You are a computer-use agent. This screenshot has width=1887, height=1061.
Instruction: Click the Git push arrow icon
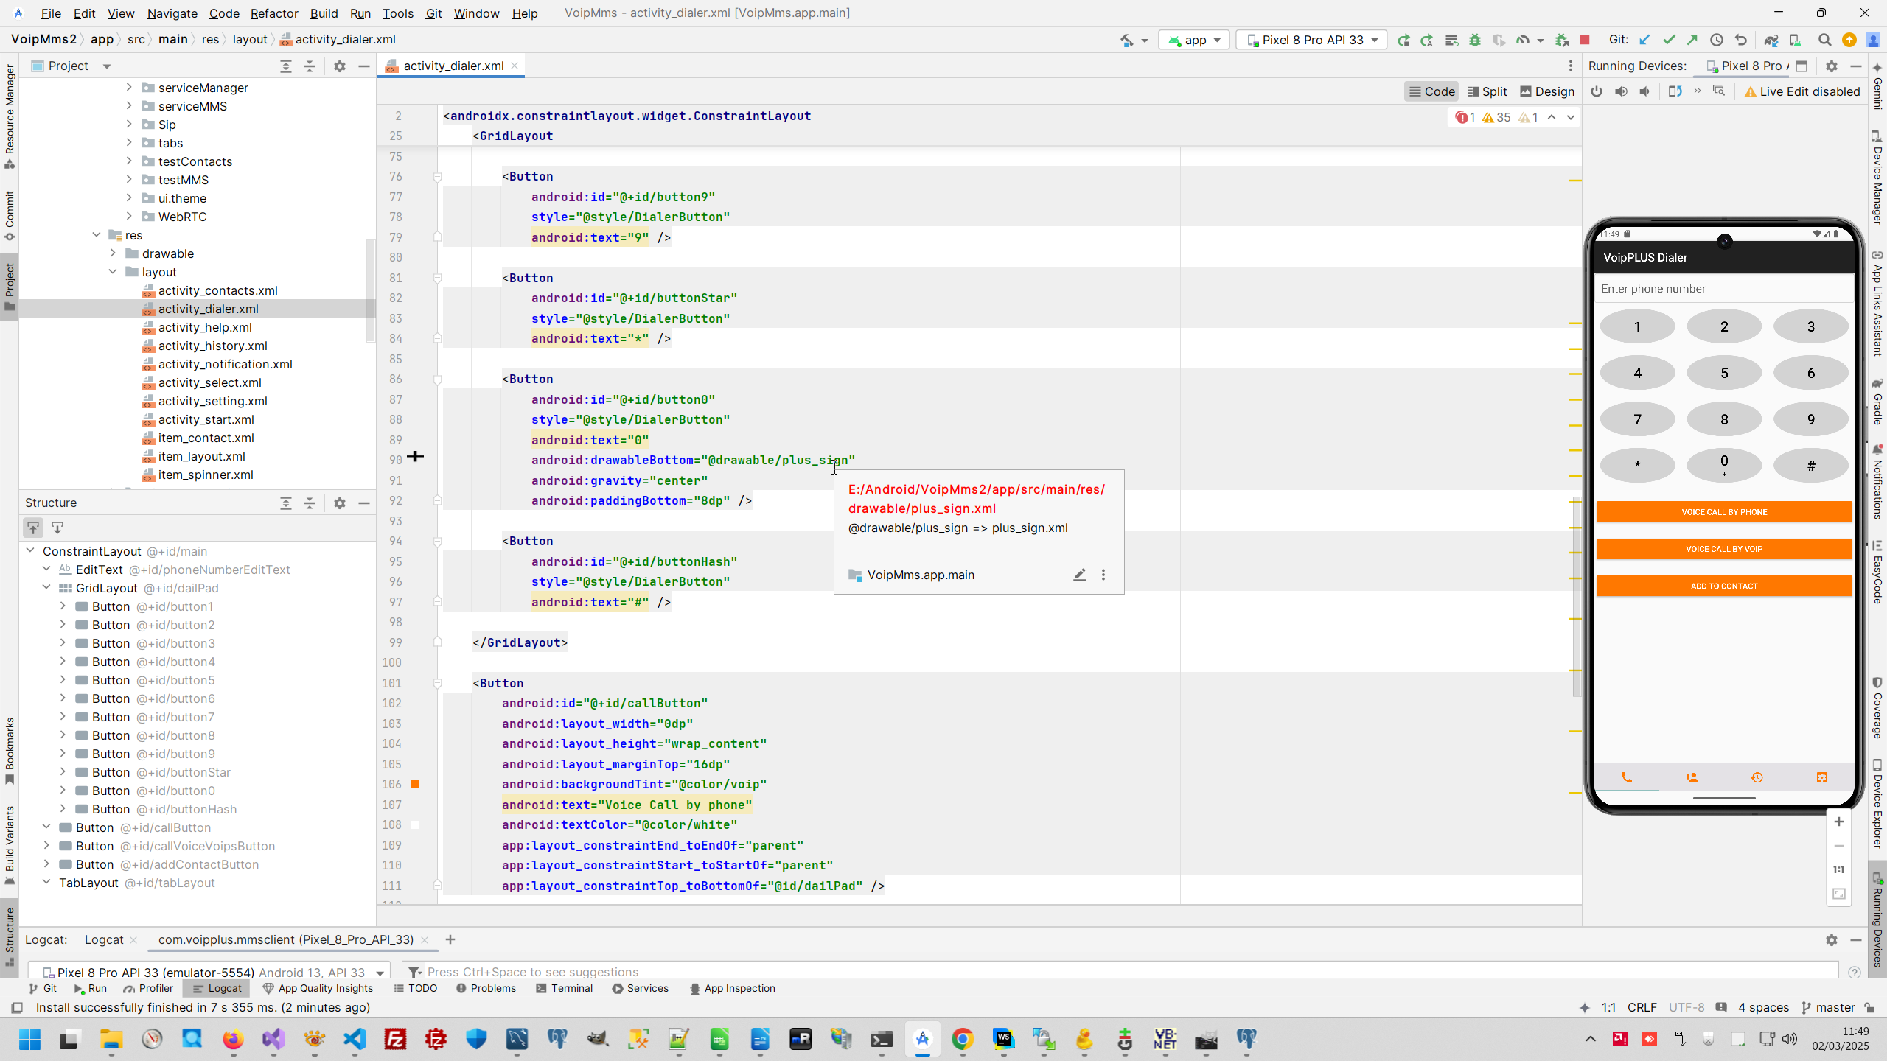pos(1692,40)
